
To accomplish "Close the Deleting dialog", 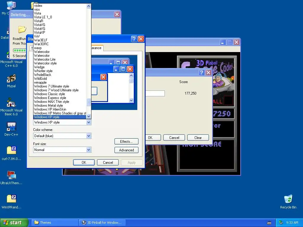I will 117,14.
